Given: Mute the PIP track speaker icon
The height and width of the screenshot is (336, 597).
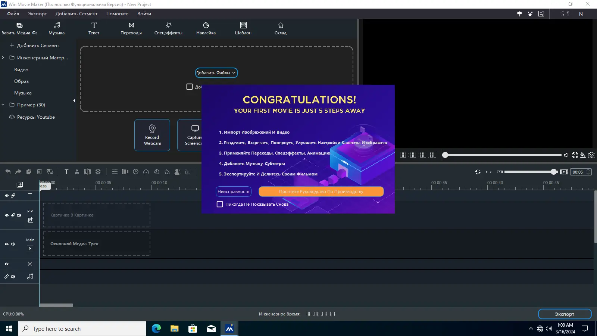Looking at the screenshot, I should pos(19,215).
